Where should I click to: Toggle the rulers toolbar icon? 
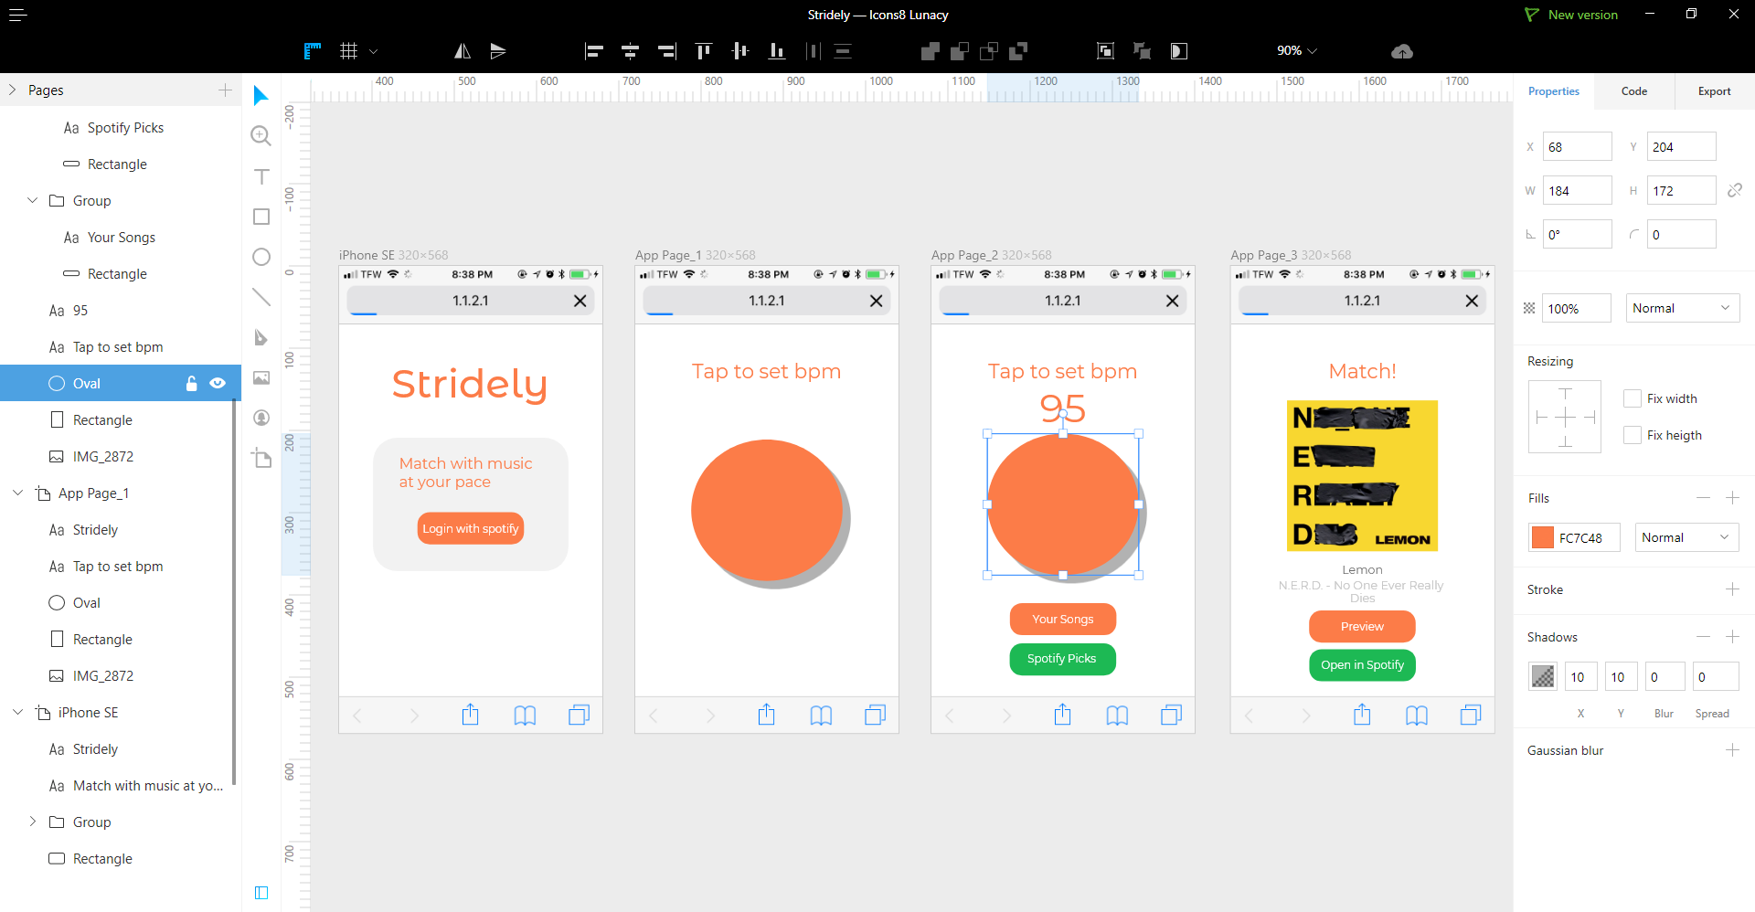(312, 51)
